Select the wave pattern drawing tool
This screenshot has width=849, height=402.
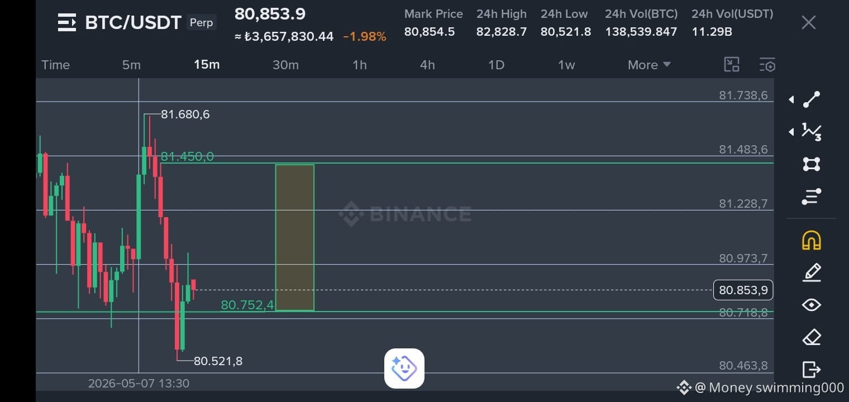pos(811,132)
